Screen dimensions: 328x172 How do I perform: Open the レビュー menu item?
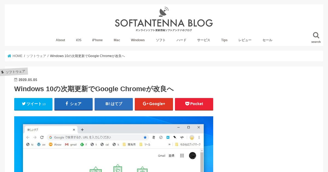tap(245, 40)
